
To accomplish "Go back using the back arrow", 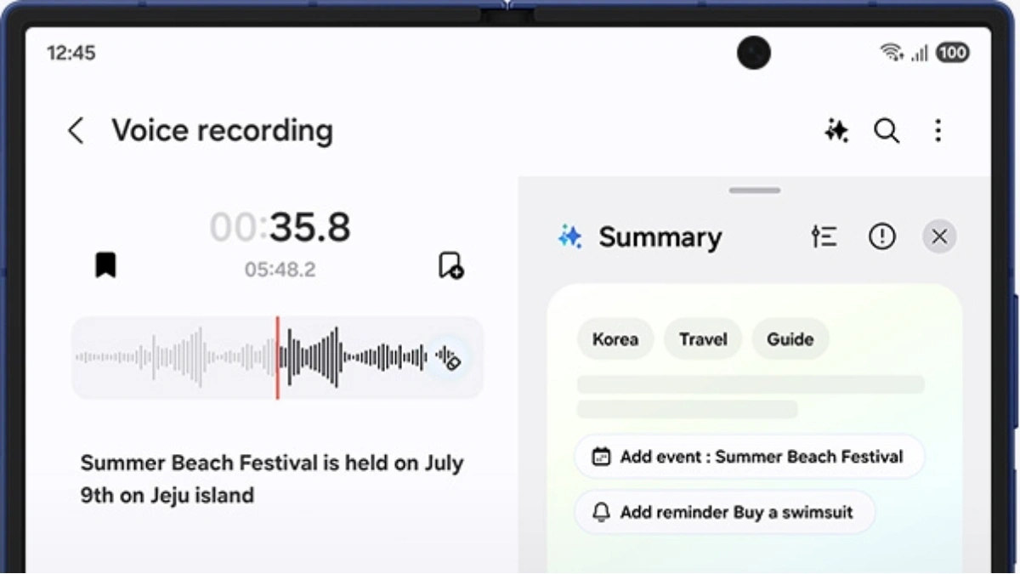I will [76, 131].
